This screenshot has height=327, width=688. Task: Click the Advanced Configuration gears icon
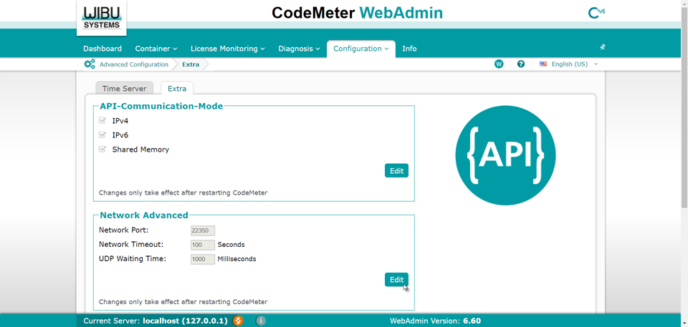pos(90,64)
